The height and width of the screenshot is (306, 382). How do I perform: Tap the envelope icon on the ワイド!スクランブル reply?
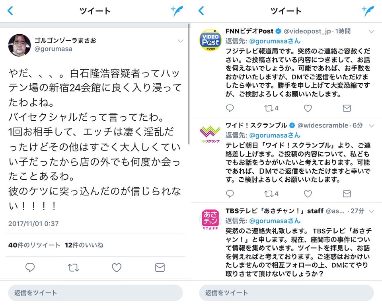pos(347,194)
